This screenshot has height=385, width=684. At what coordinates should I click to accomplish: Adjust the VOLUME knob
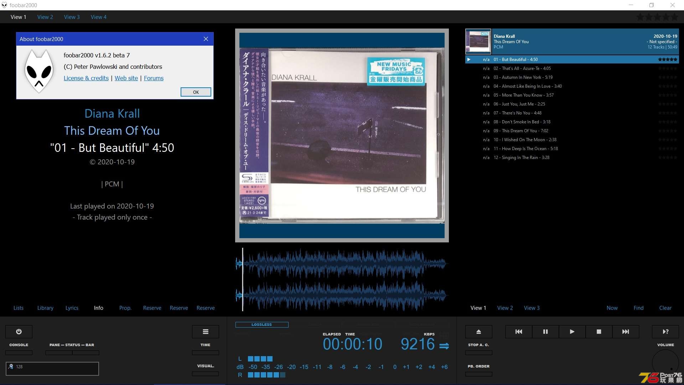665,363
